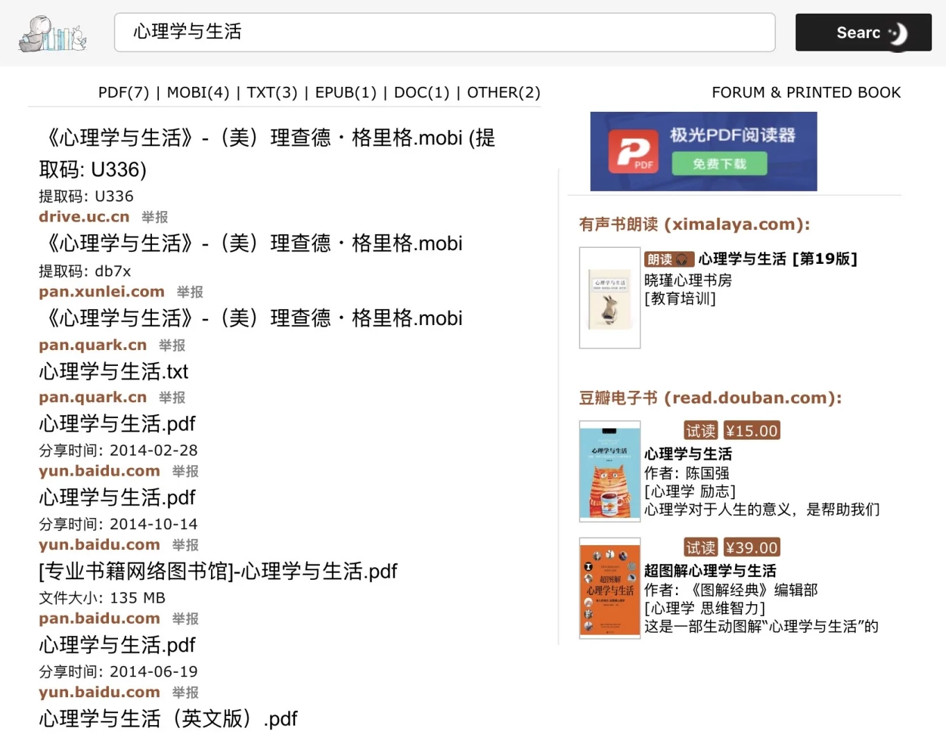The image size is (946, 750).
Task: Open 心理学与生活（英文版）.pdf result
Action: [168, 719]
